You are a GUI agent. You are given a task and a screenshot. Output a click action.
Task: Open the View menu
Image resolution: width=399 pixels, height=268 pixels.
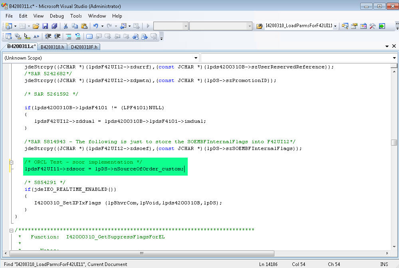click(38, 16)
